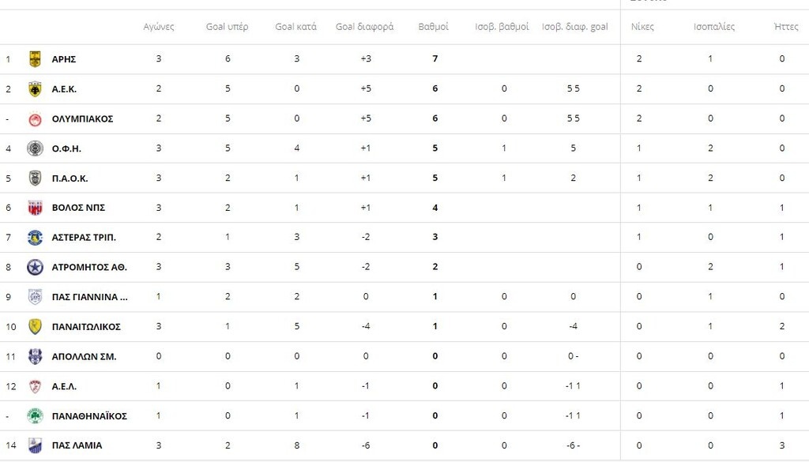
Task: Select the Ισοπαλίες column header
Action: coord(714,27)
